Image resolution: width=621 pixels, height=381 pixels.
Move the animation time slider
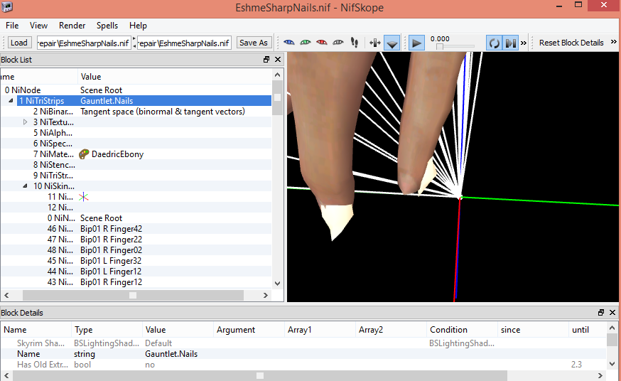440,47
